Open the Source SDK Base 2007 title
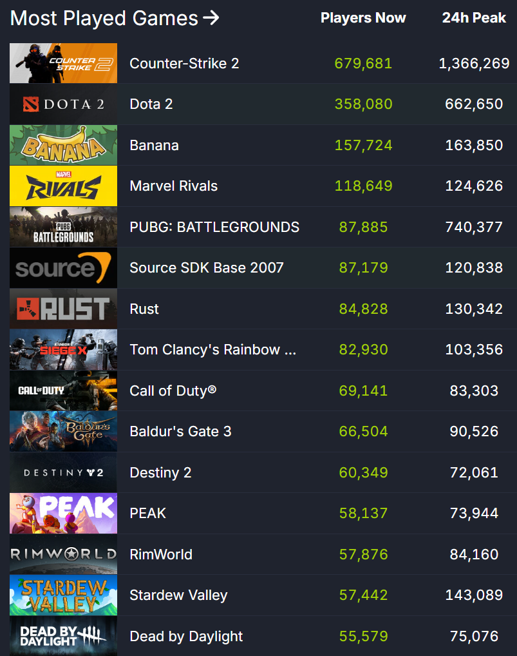Image resolution: width=517 pixels, height=656 pixels. point(207,268)
